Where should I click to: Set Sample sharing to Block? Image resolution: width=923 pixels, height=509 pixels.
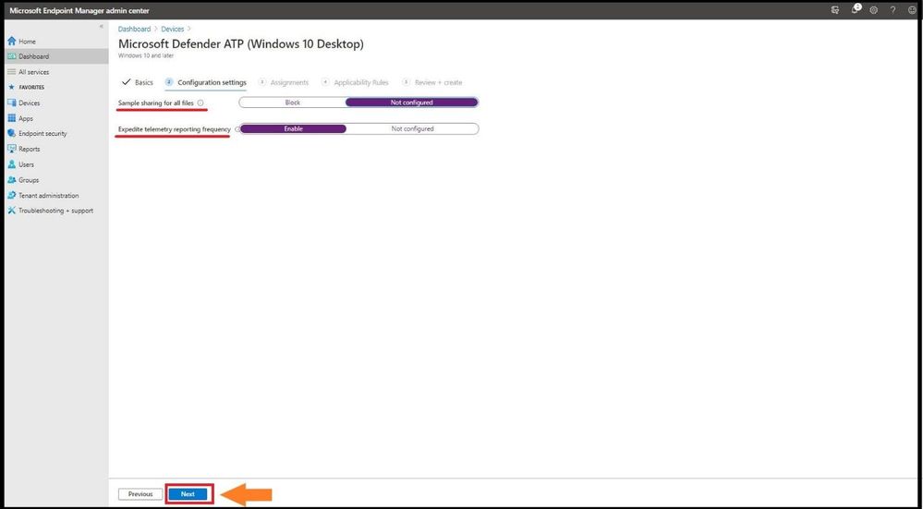click(293, 103)
